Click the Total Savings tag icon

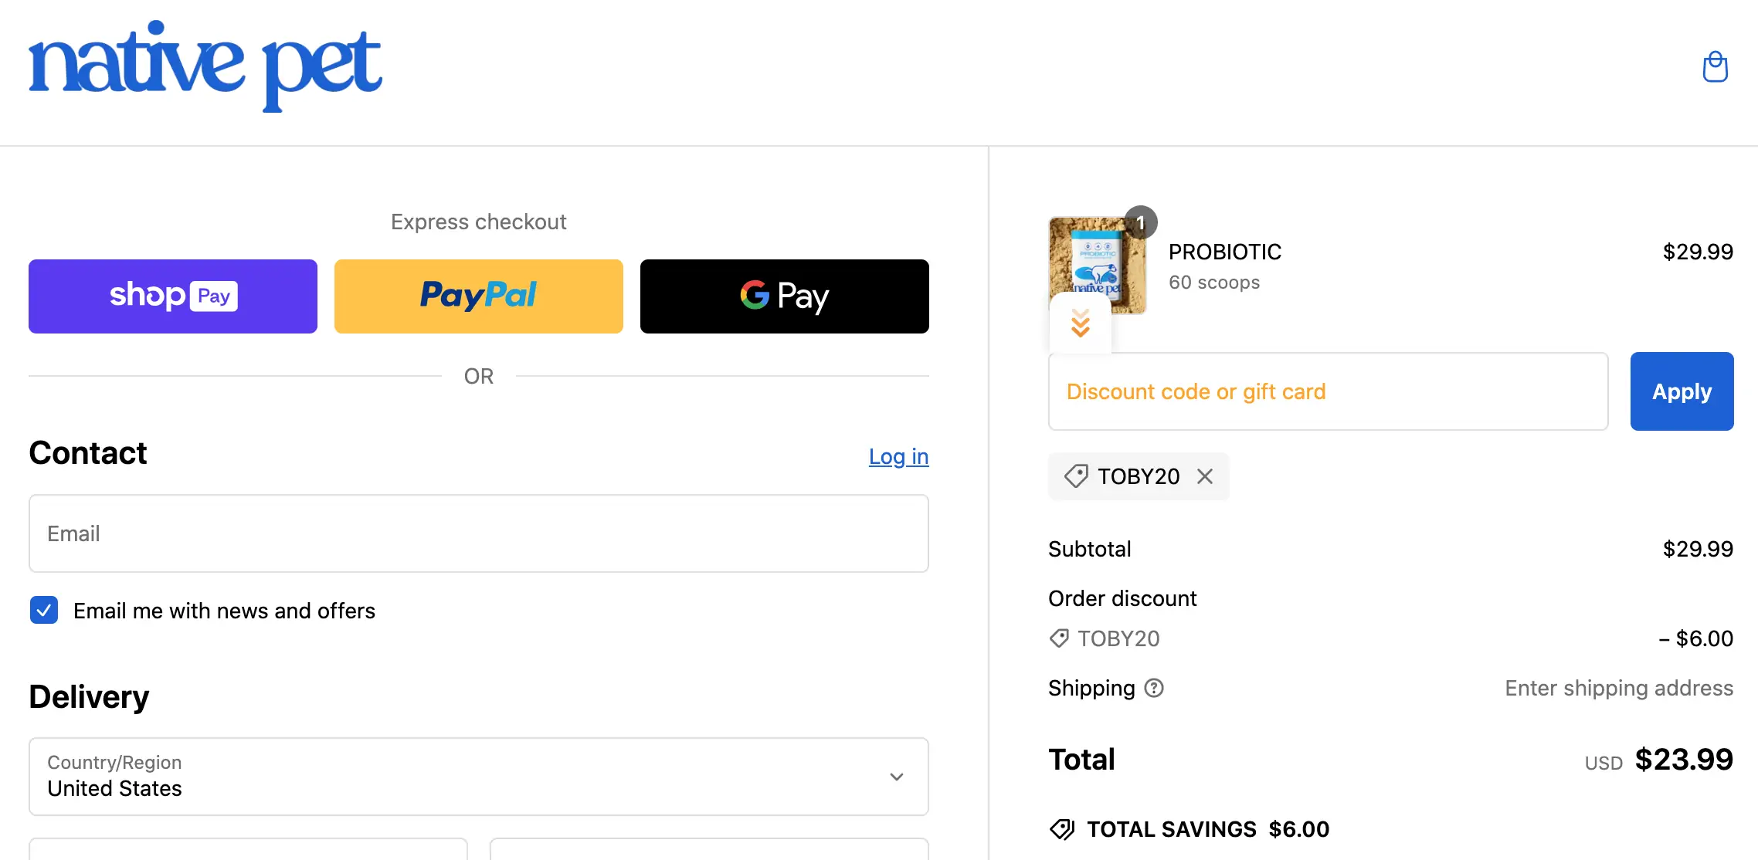click(x=1062, y=829)
